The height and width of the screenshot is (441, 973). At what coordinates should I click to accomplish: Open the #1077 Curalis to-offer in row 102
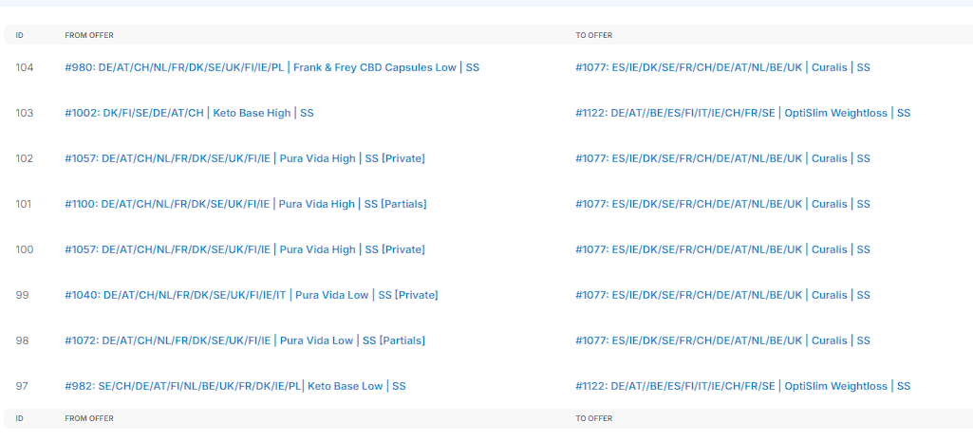point(723,158)
